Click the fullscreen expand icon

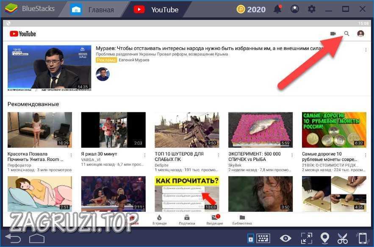coord(307,238)
